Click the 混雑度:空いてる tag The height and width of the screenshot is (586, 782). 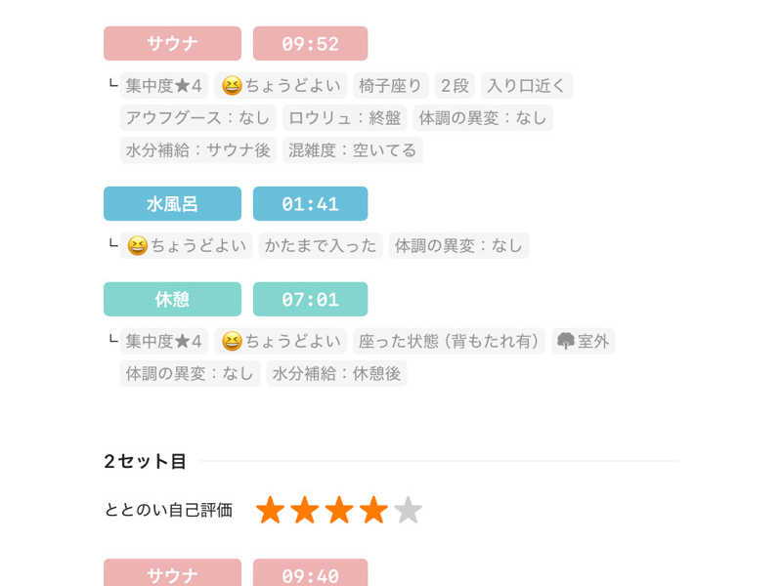tap(353, 150)
